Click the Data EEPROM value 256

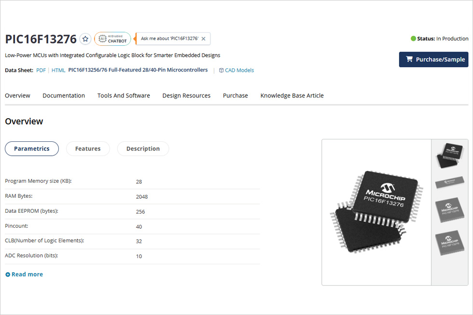140,212
